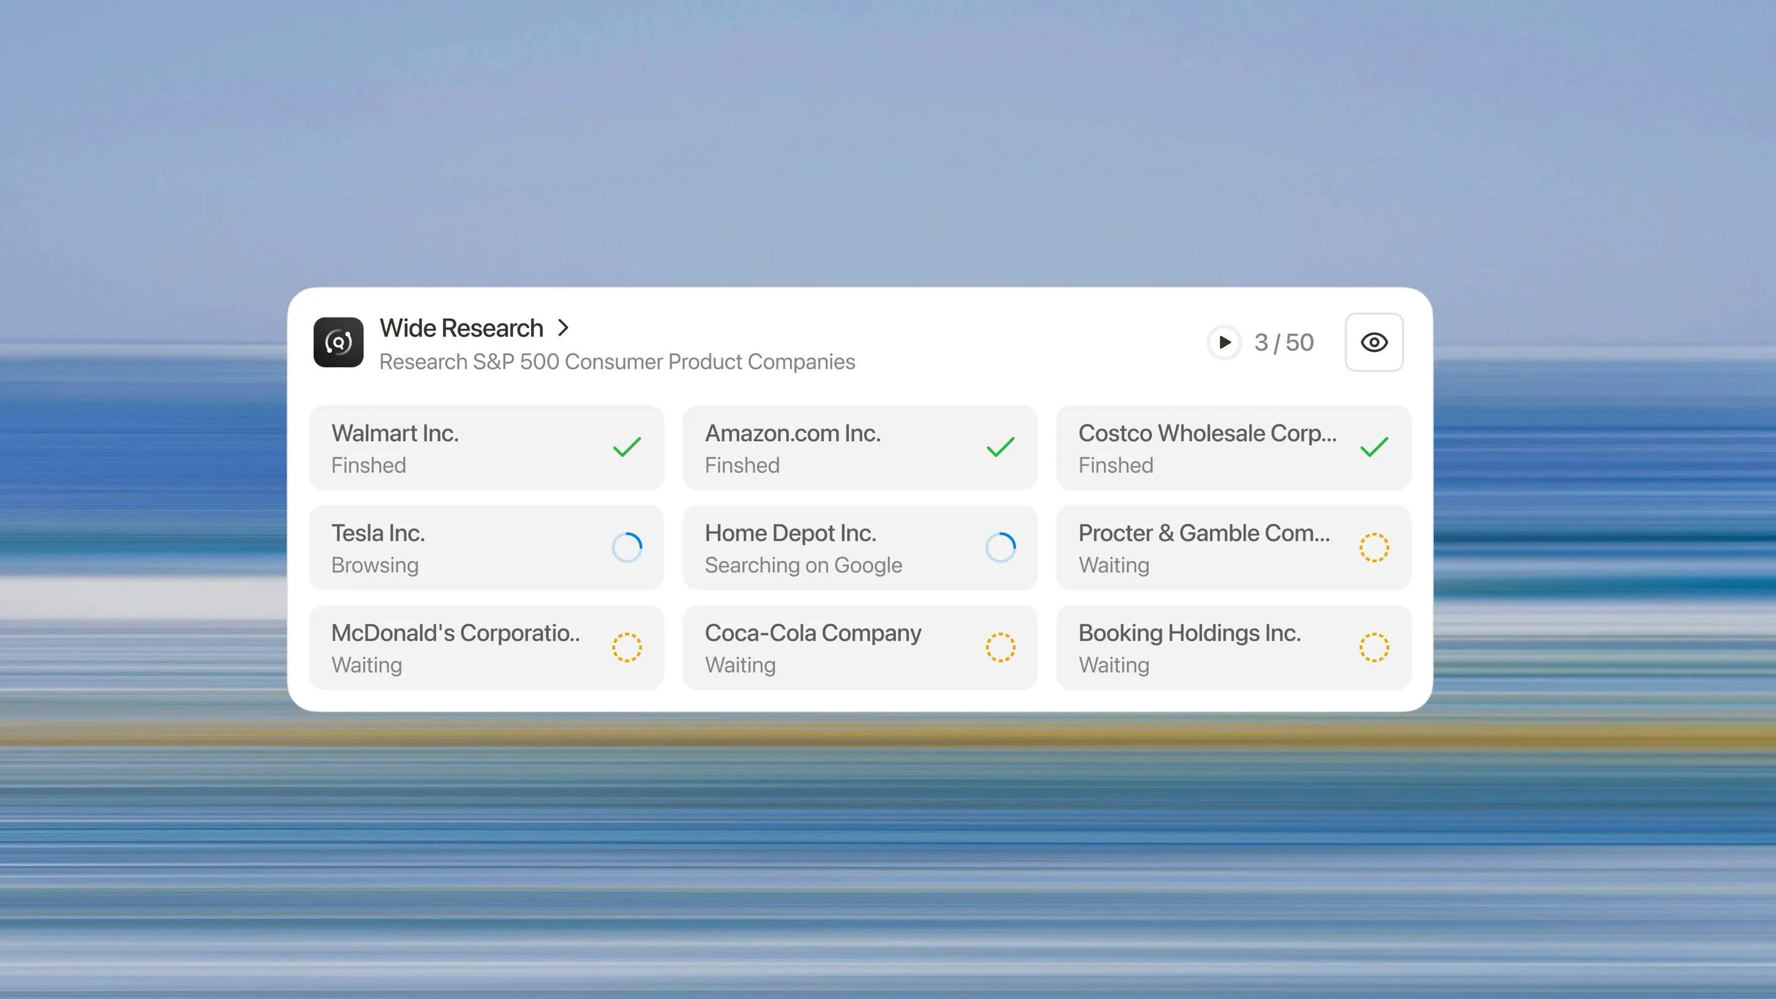1776x999 pixels.
Task: Click the waiting circle beside Booking Holdings Inc.
Action: click(1374, 647)
